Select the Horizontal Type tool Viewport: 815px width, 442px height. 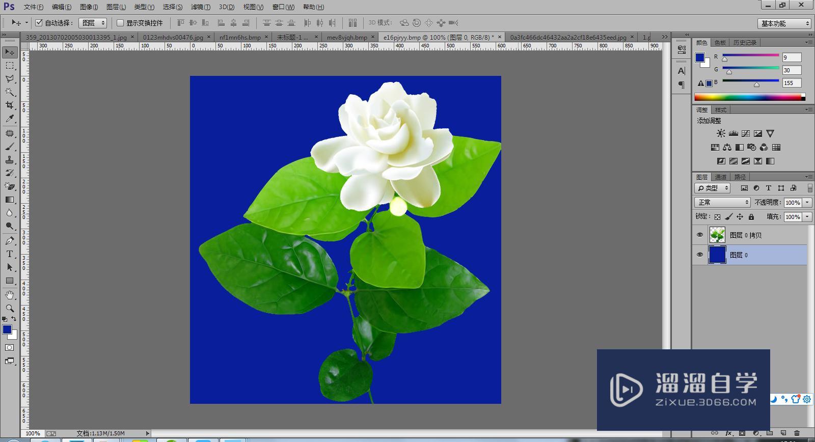coord(9,254)
